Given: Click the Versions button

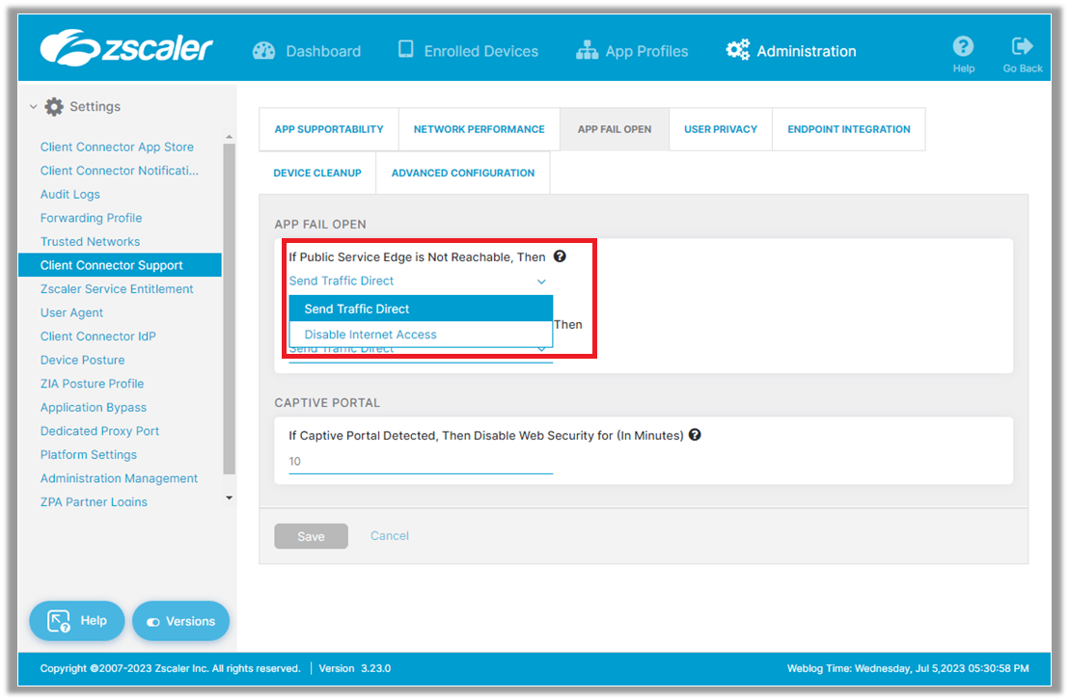Looking at the screenshot, I should [x=180, y=621].
